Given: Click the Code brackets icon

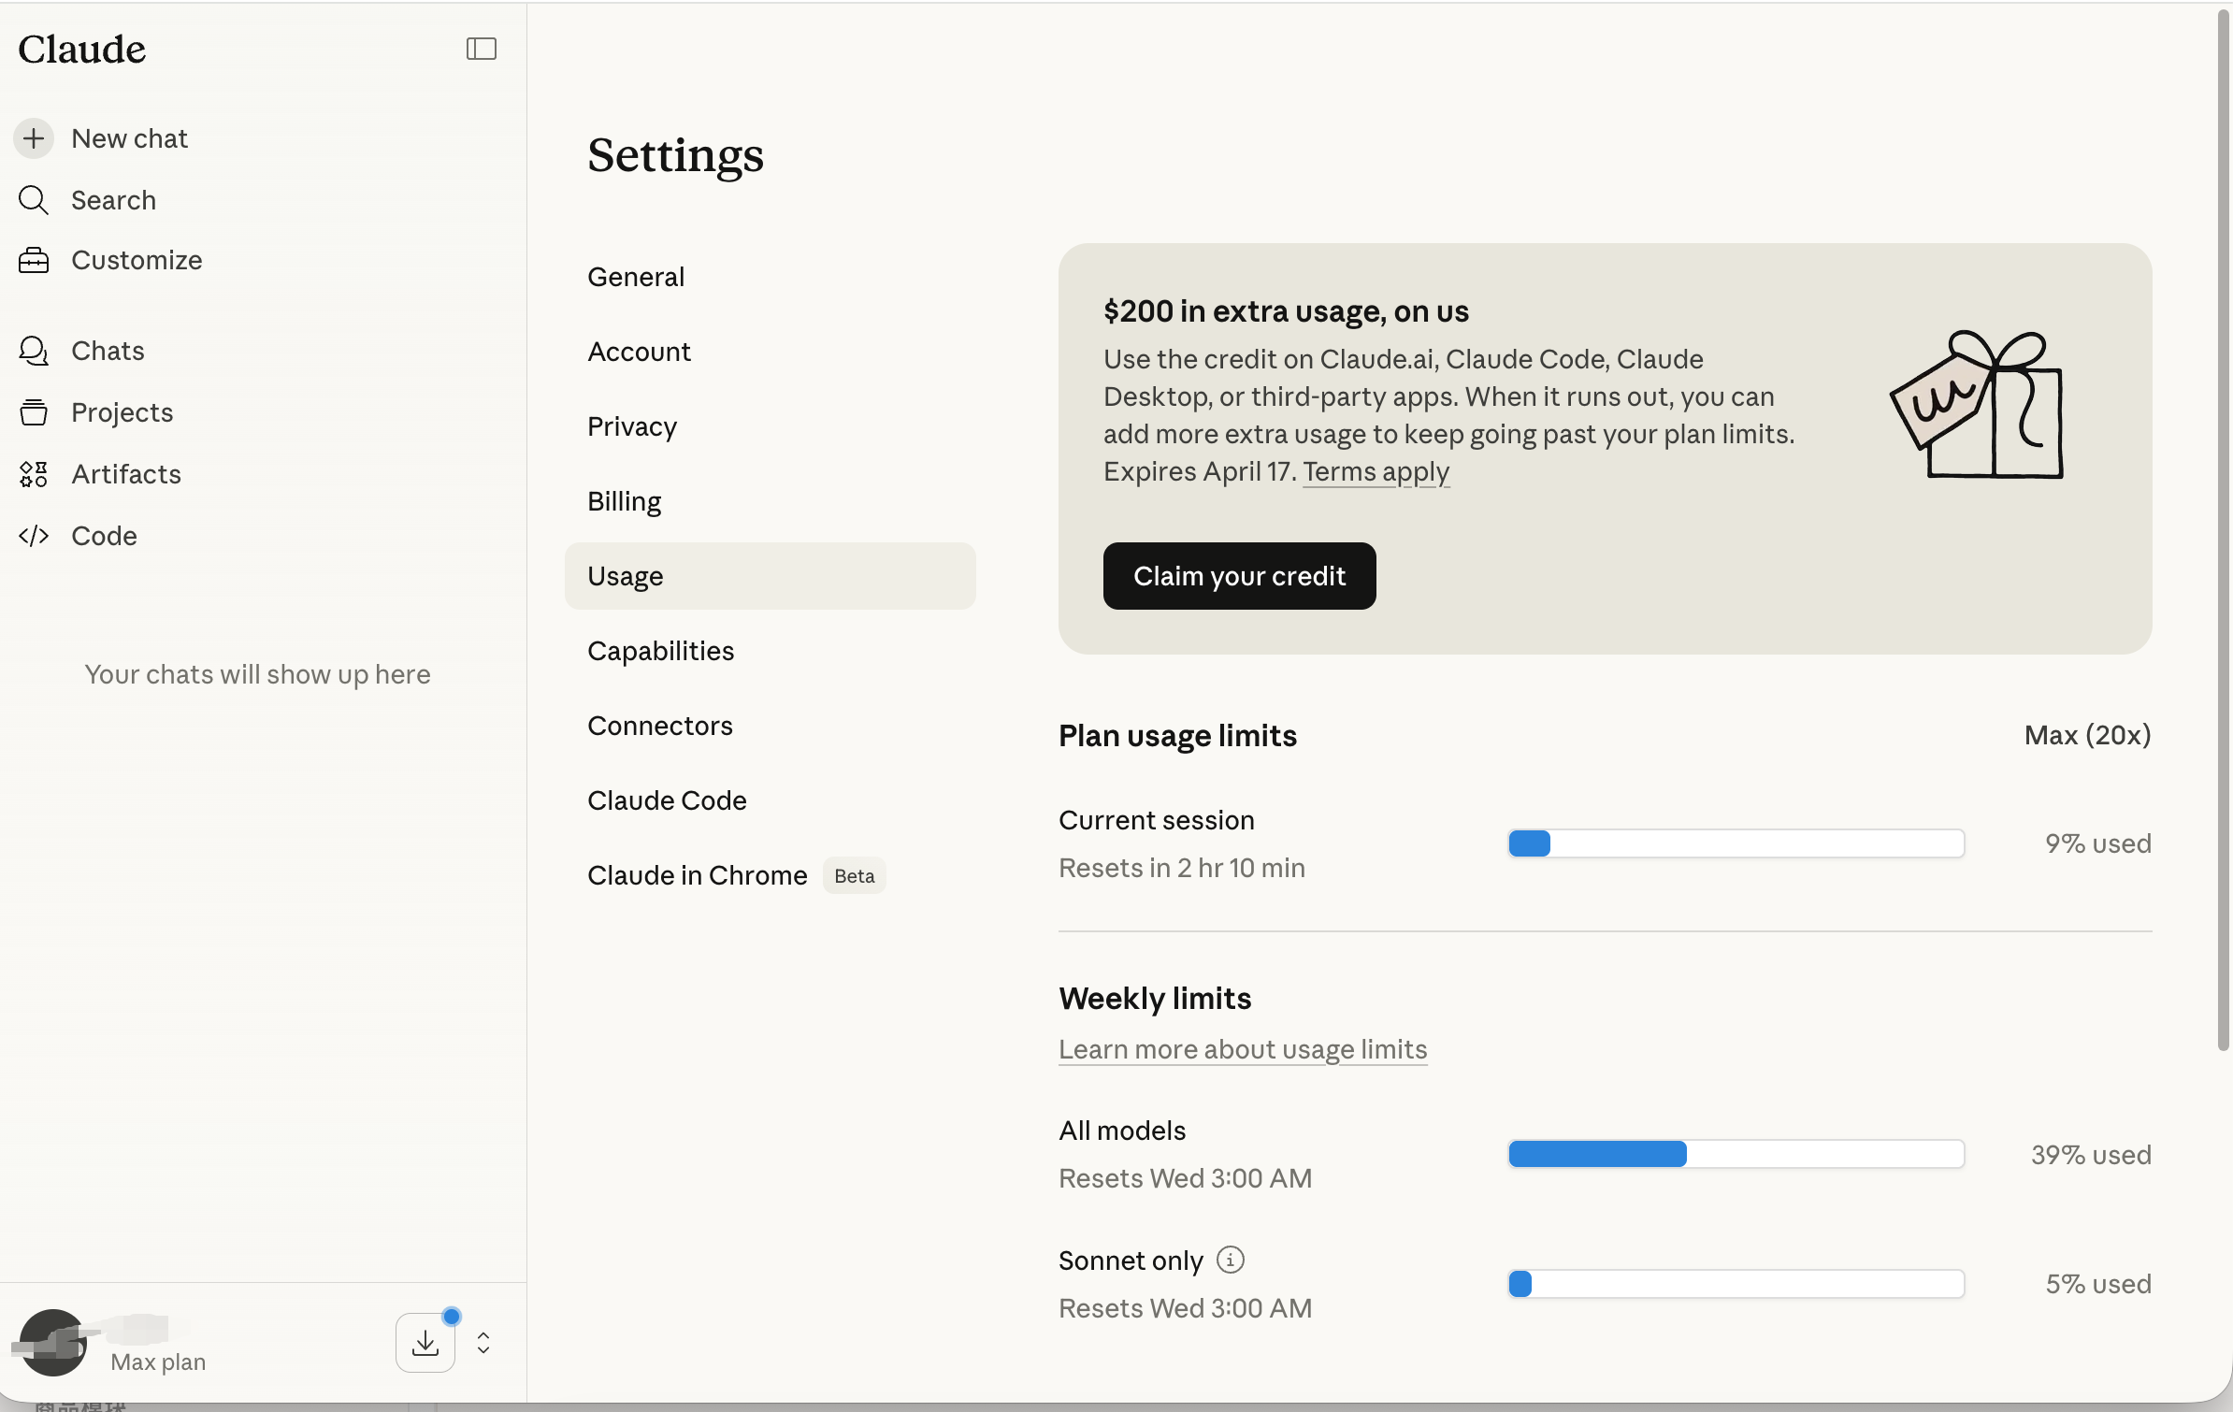Looking at the screenshot, I should [34, 536].
